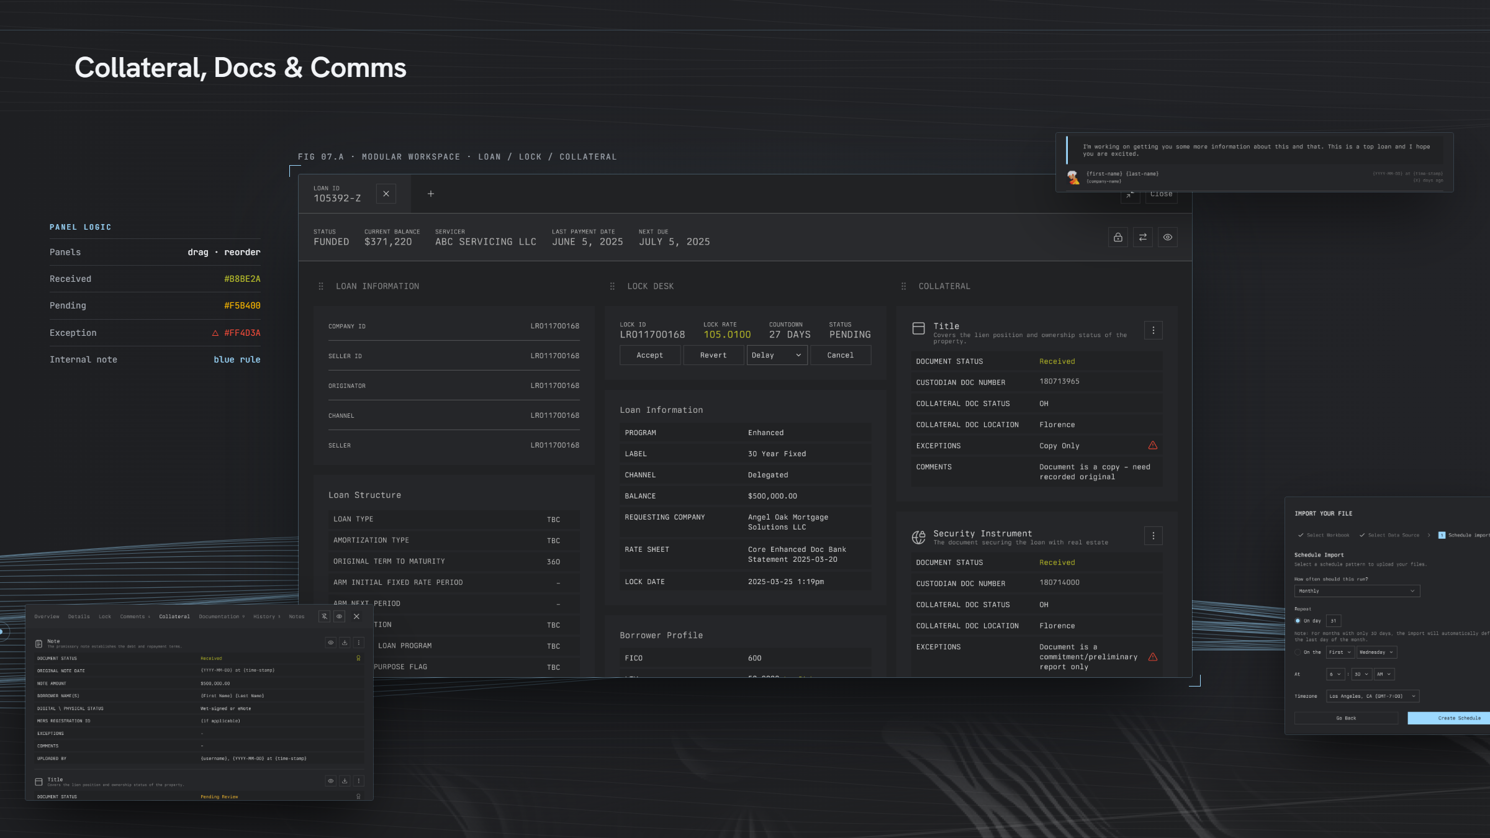Toggle the Title card's eye icon in the small window
1490x838 pixels.
click(x=331, y=781)
